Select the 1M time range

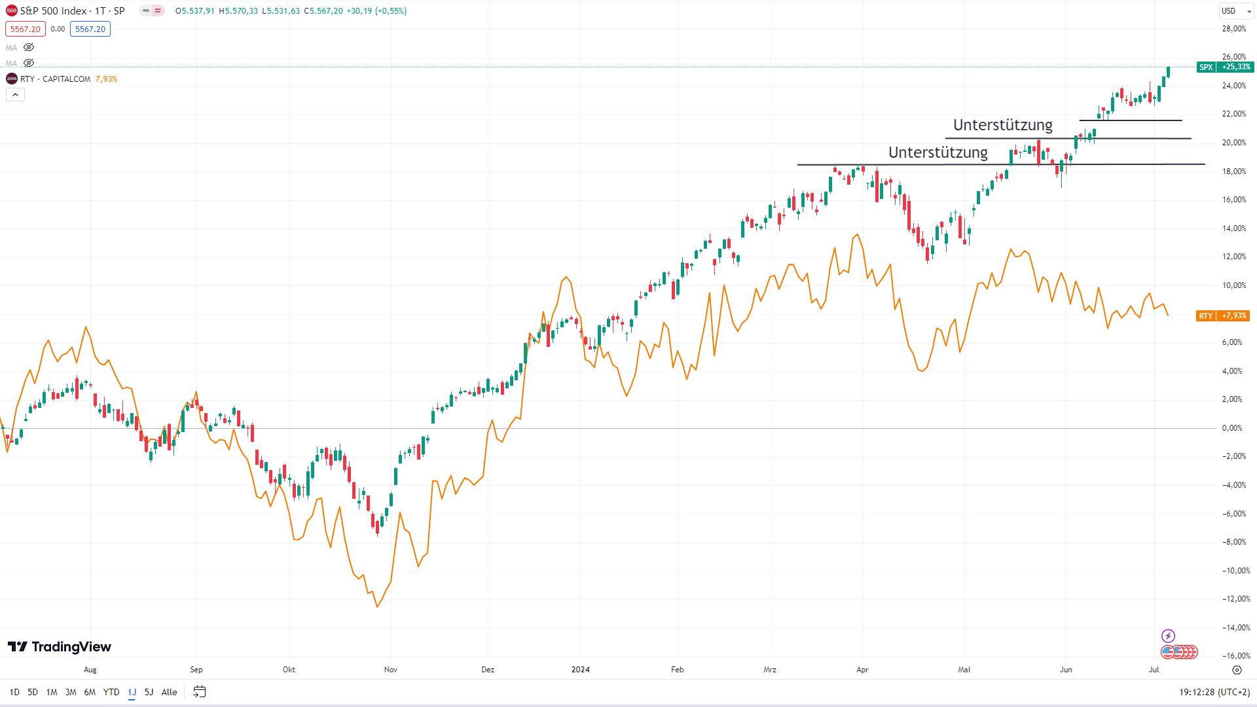click(52, 692)
